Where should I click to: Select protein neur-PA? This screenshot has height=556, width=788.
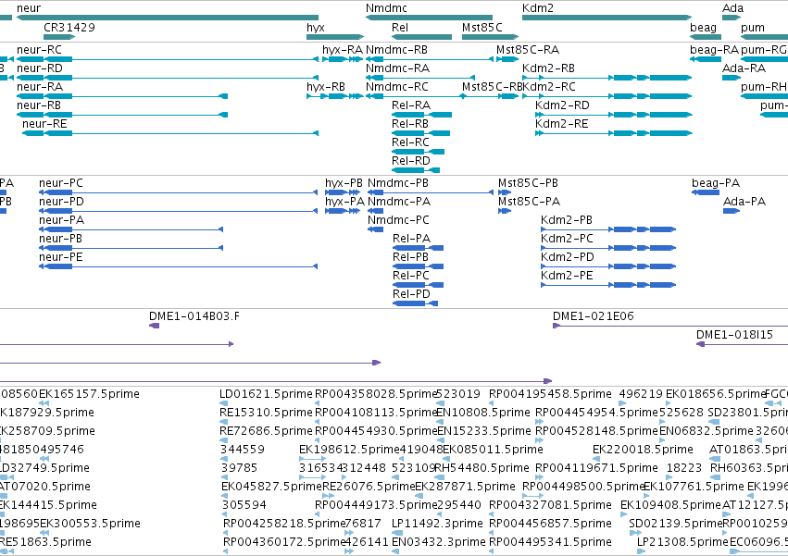point(131,229)
